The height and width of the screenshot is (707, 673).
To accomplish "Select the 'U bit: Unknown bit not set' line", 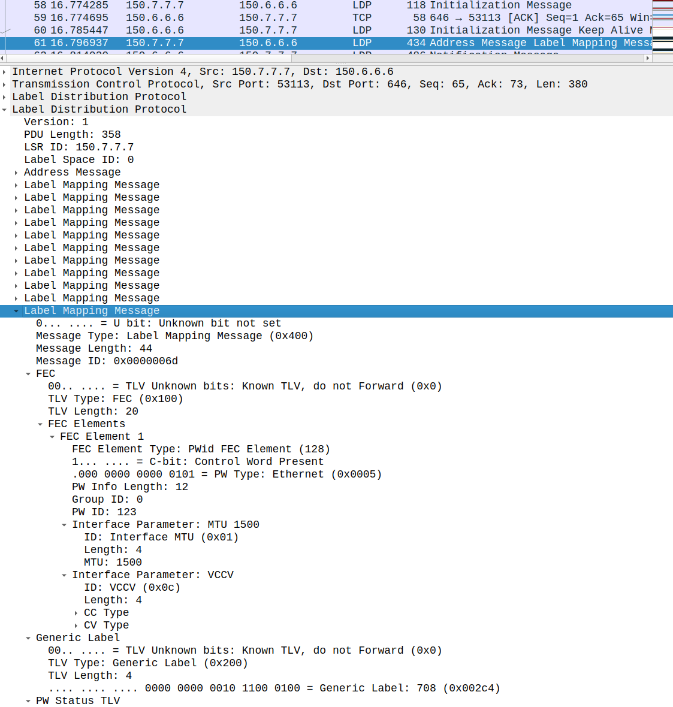I will 158,324.
